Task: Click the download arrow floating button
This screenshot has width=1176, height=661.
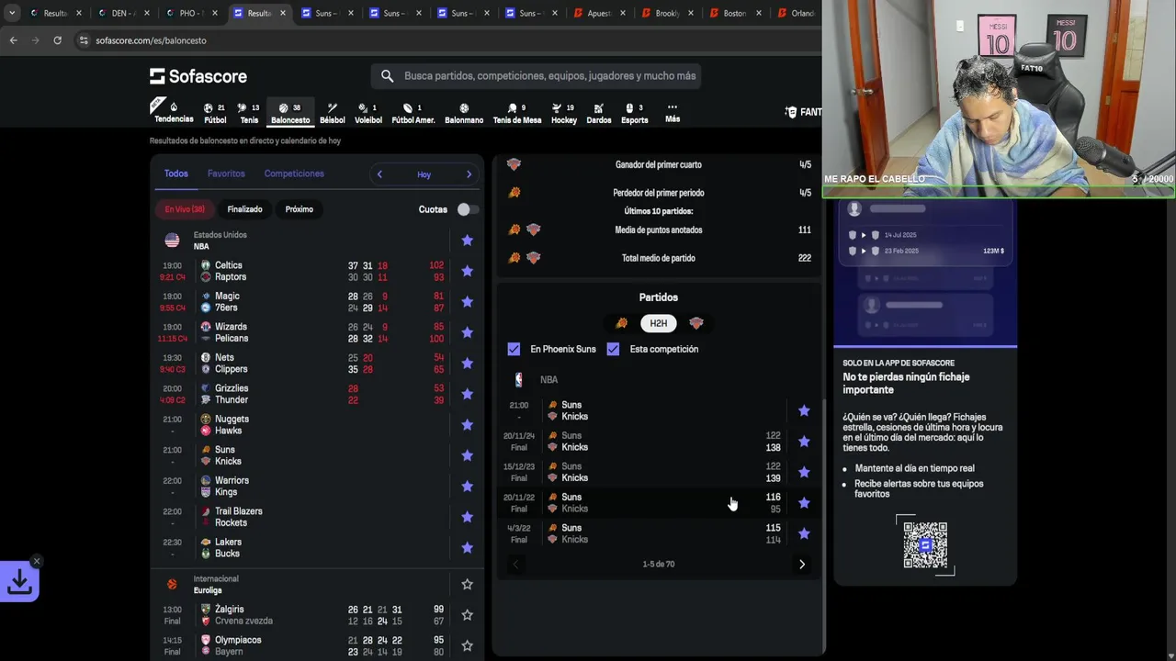Action: coord(19,582)
